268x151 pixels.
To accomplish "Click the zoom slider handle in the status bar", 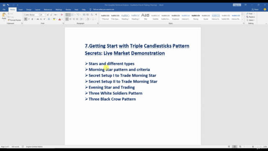I will coord(253,146).
